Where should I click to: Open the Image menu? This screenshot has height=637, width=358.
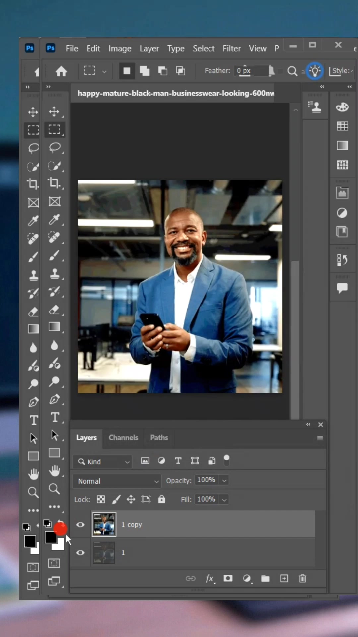coord(120,49)
